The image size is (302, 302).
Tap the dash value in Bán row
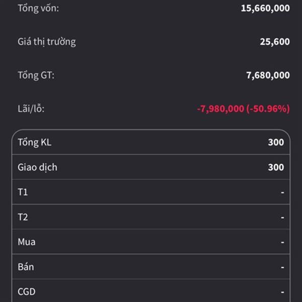[282, 267]
